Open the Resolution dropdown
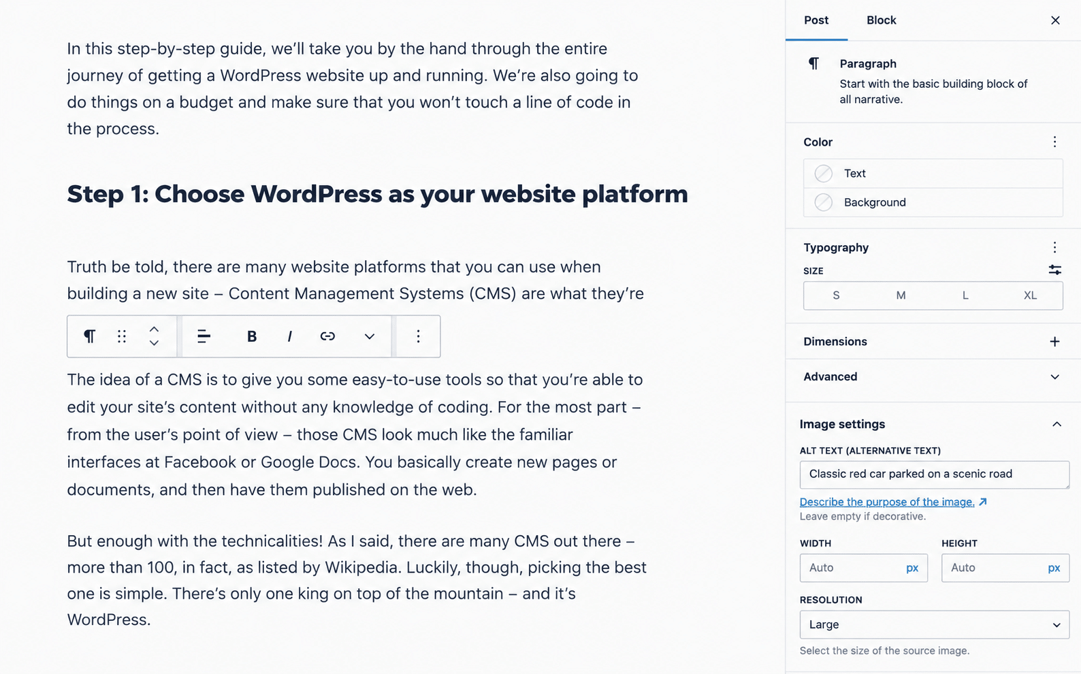1081x674 pixels. [934, 624]
